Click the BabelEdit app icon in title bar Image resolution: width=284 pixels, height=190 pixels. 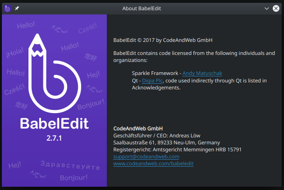(7, 8)
